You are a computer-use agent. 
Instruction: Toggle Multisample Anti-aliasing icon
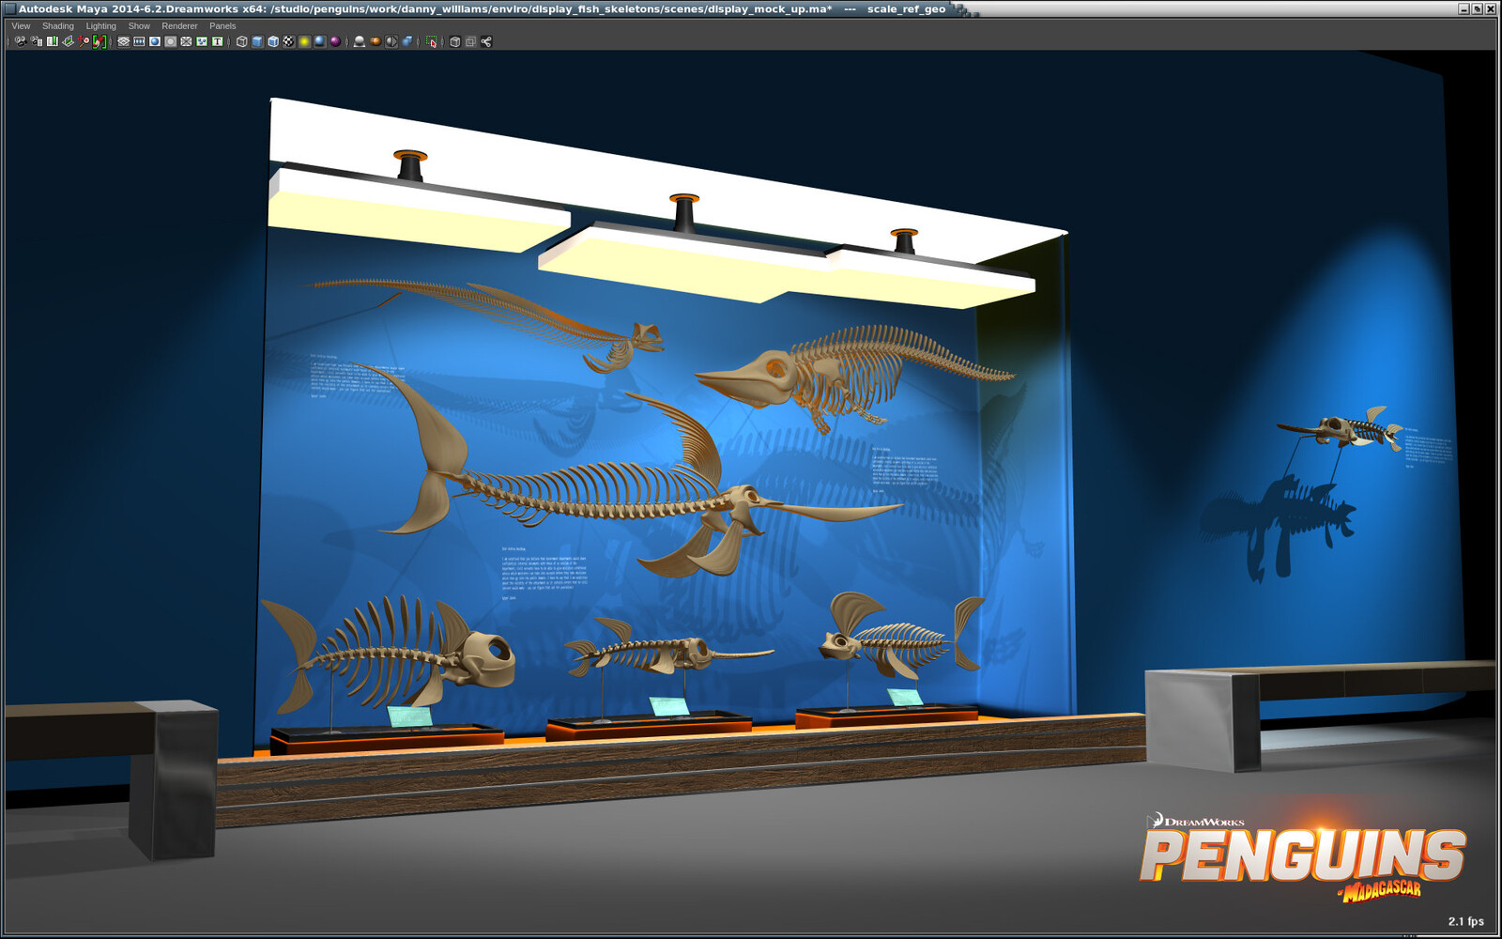coord(391,41)
